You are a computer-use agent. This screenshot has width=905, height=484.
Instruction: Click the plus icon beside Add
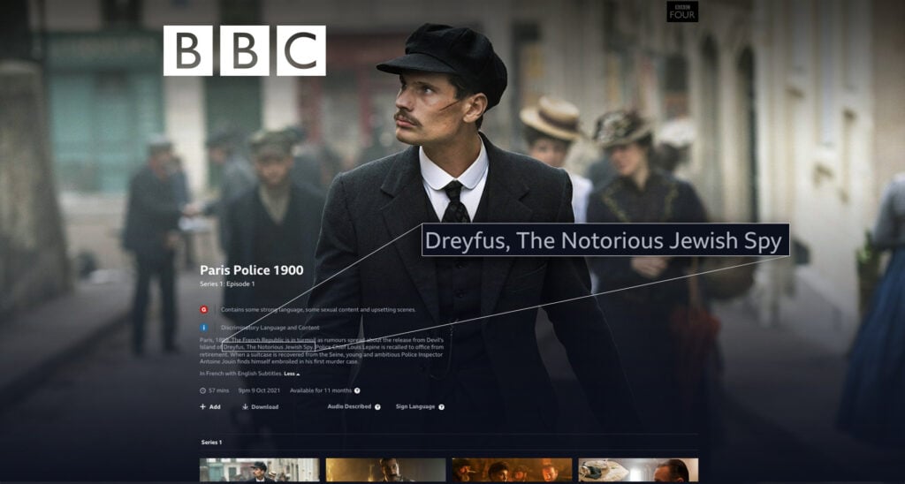coord(202,406)
